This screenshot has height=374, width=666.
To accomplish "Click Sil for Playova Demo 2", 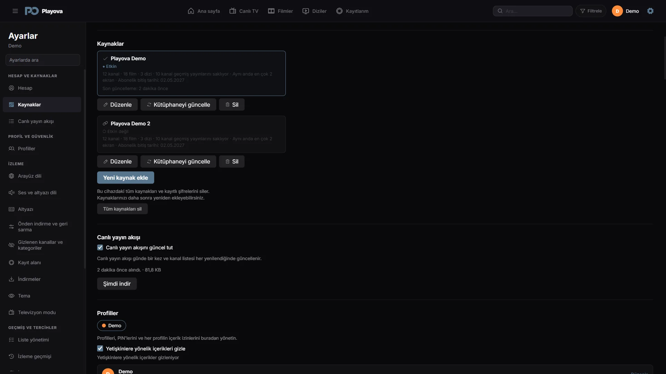I will [x=232, y=161].
